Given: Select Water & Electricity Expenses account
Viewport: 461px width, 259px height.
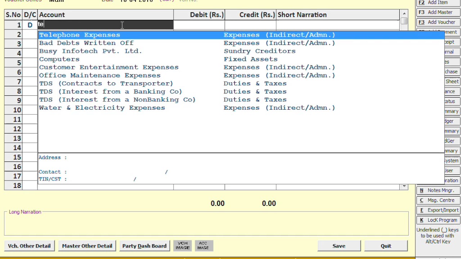Looking at the screenshot, I should click(241, 108).
